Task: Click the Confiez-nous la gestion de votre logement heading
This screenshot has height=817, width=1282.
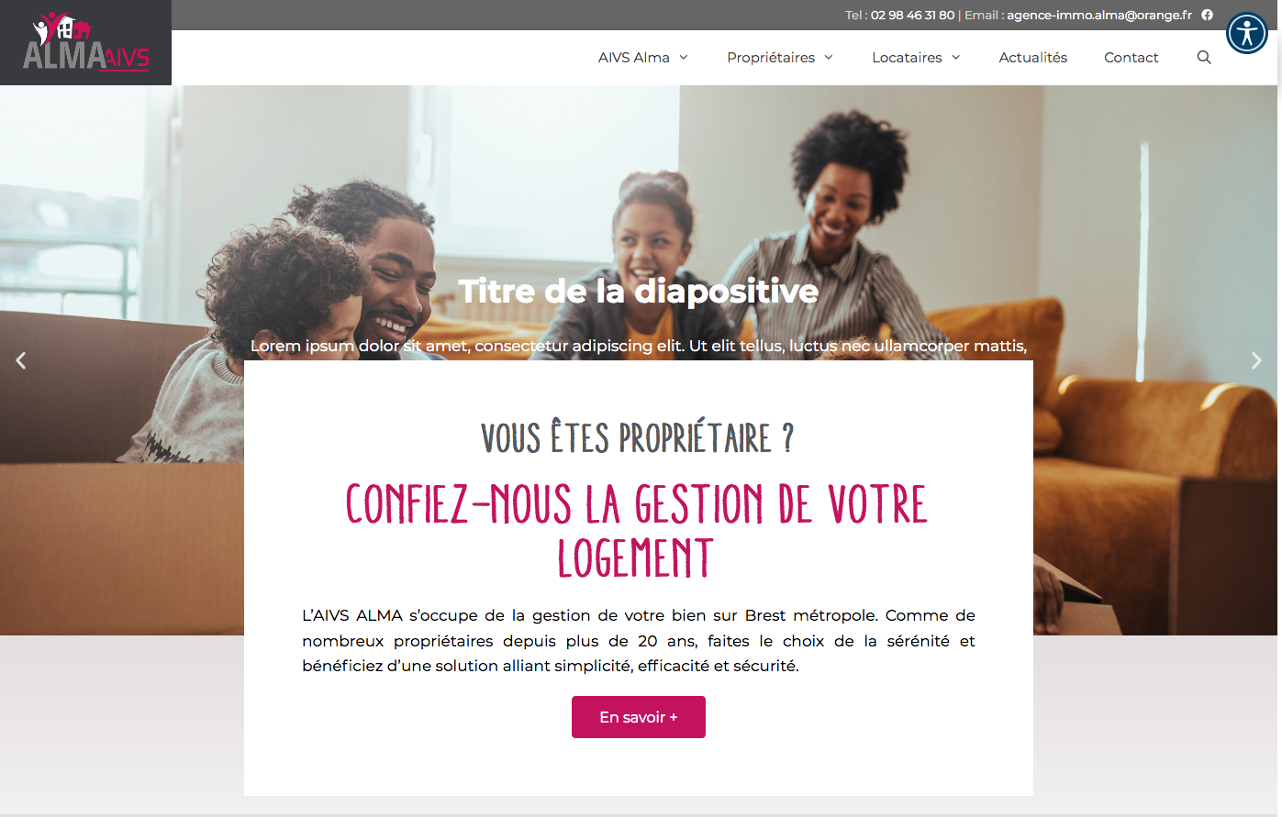Action: [x=637, y=531]
